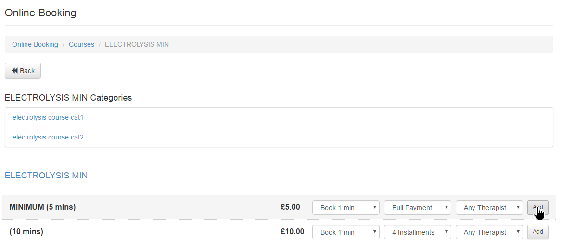Click the (10 mins) row title

tap(26, 232)
